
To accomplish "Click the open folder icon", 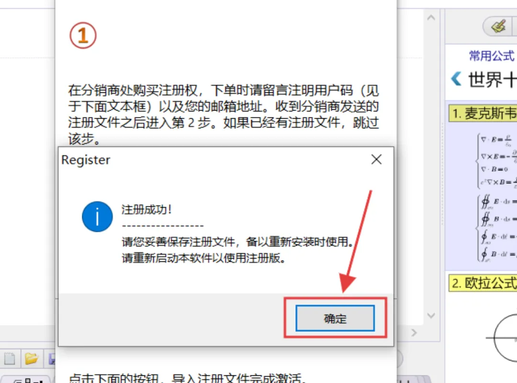I will pos(31,359).
